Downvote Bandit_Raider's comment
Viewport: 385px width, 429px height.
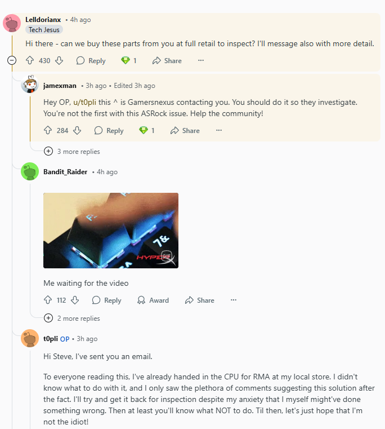pyautogui.click(x=75, y=300)
